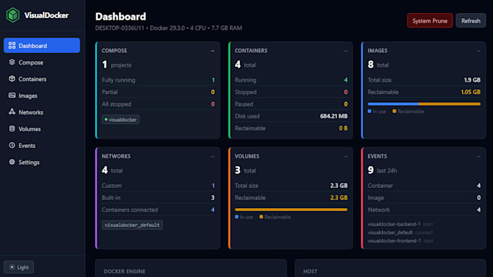Image resolution: width=493 pixels, height=277 pixels.
Task: Click the Settings gear icon in sidebar
Action: pos(12,162)
